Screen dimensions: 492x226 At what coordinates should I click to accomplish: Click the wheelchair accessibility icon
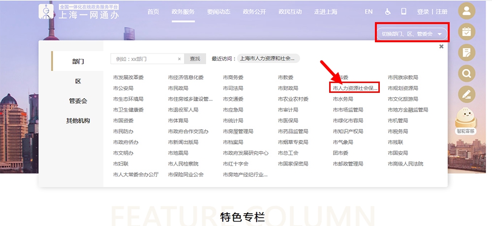click(388, 11)
